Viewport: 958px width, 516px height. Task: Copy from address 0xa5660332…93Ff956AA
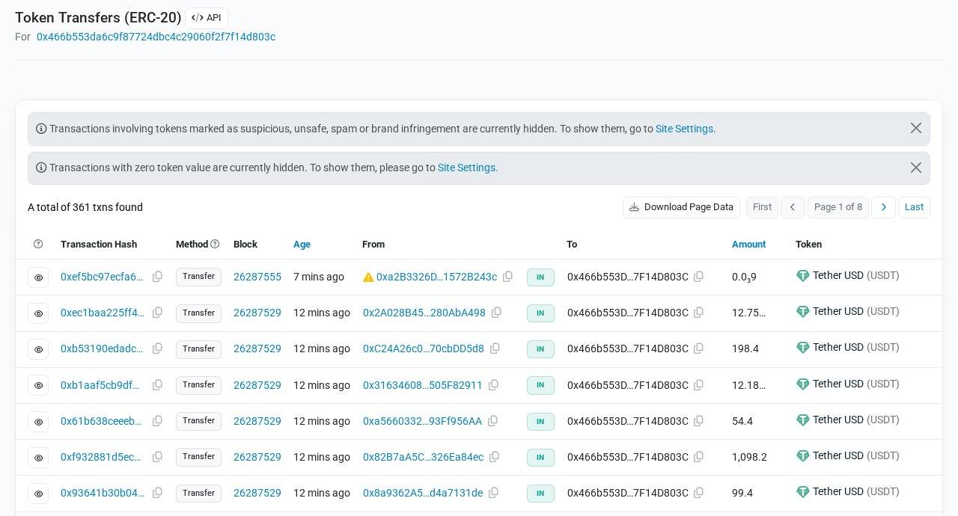click(492, 421)
